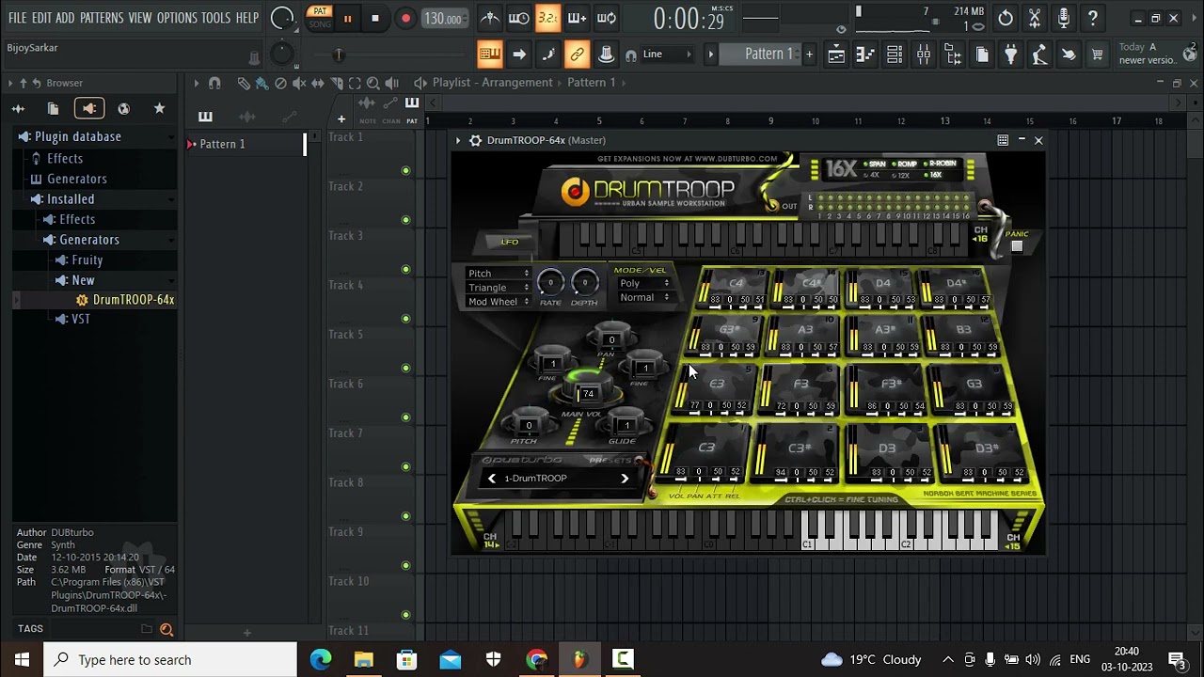
Task: Open the OPTIONS menu
Action: point(177,18)
